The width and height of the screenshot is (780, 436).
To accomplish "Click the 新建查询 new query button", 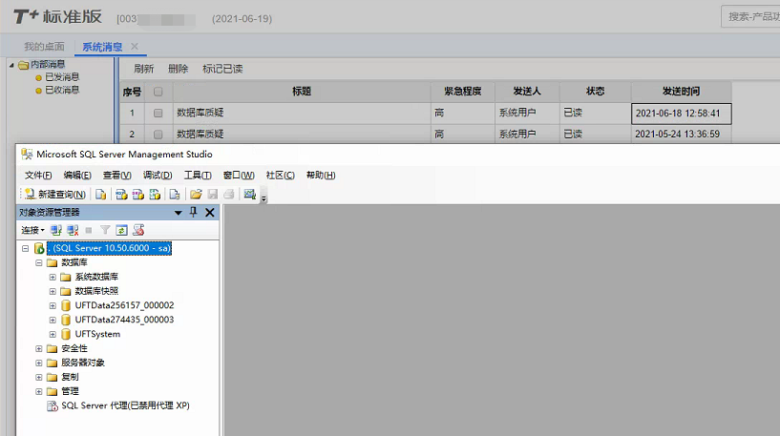I will 55,195.
